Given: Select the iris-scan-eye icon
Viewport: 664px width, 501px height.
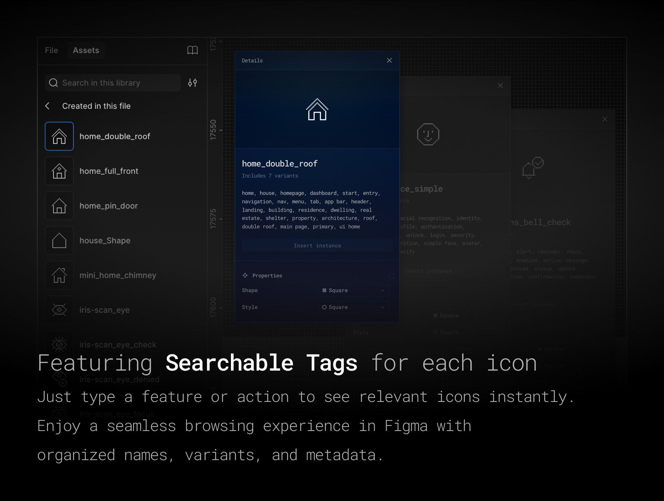Looking at the screenshot, I should point(59,309).
